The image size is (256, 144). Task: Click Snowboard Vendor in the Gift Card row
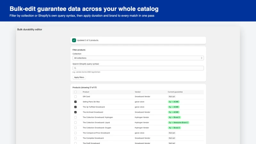tap(142, 97)
